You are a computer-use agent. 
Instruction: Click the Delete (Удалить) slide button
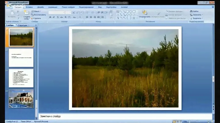coord(37,18)
